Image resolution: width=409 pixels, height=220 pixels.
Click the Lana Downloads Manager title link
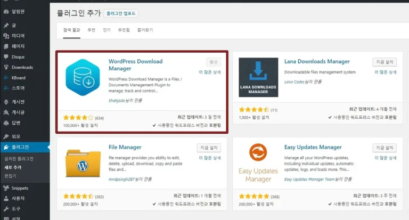click(317, 62)
